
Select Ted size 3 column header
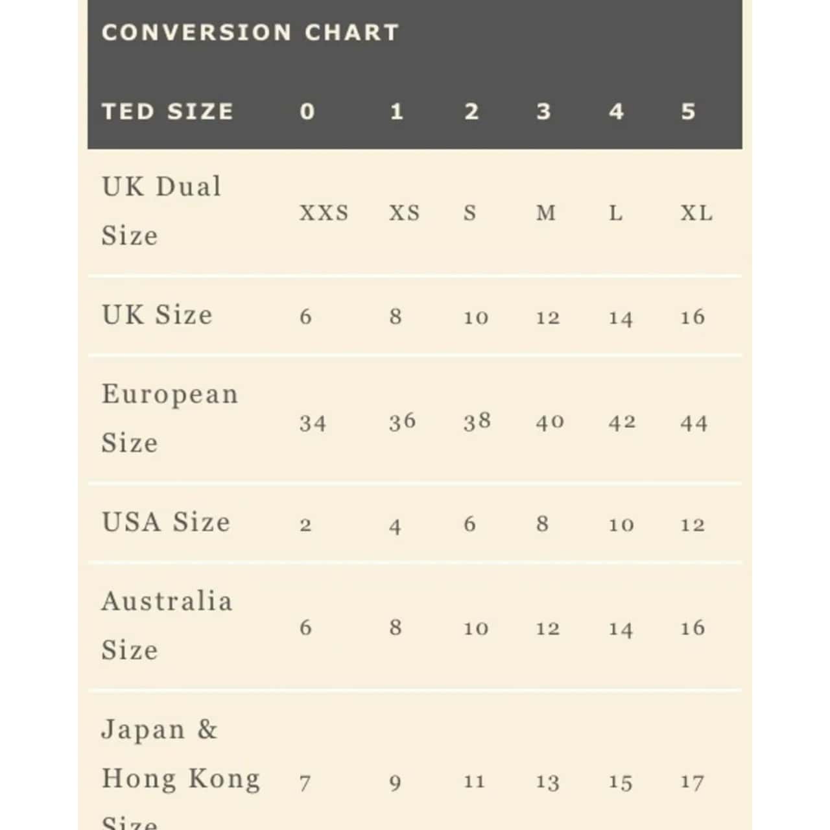coord(543,112)
